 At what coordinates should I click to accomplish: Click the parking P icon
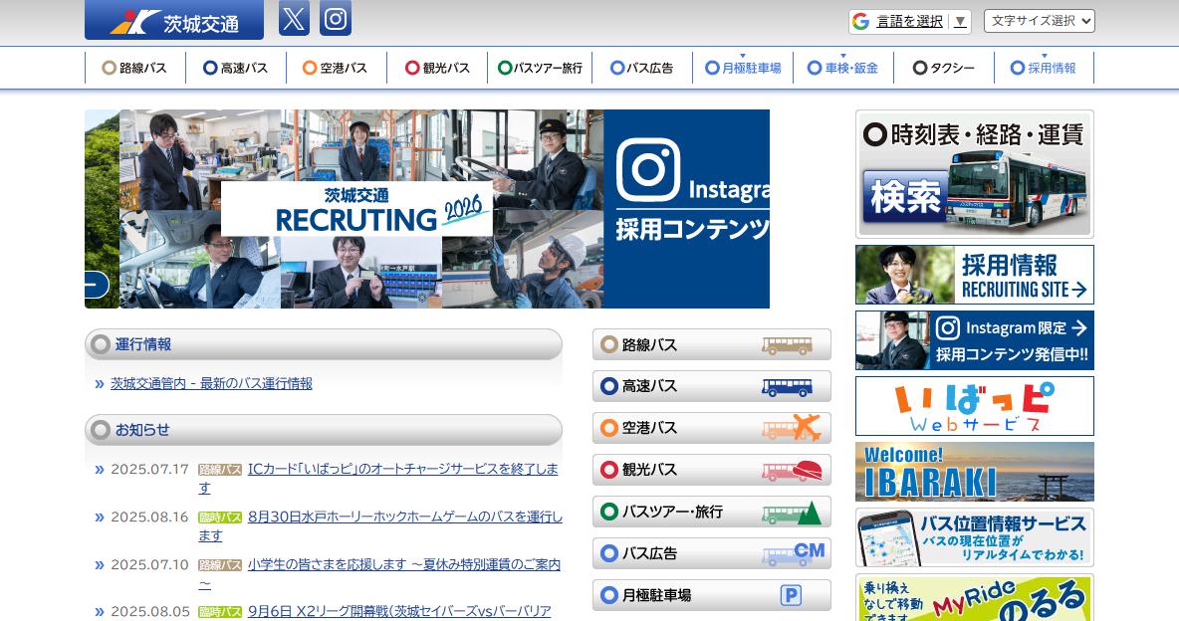point(791,596)
